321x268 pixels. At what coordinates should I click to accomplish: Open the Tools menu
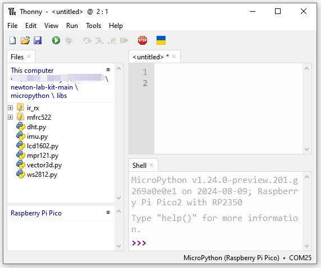(x=93, y=26)
